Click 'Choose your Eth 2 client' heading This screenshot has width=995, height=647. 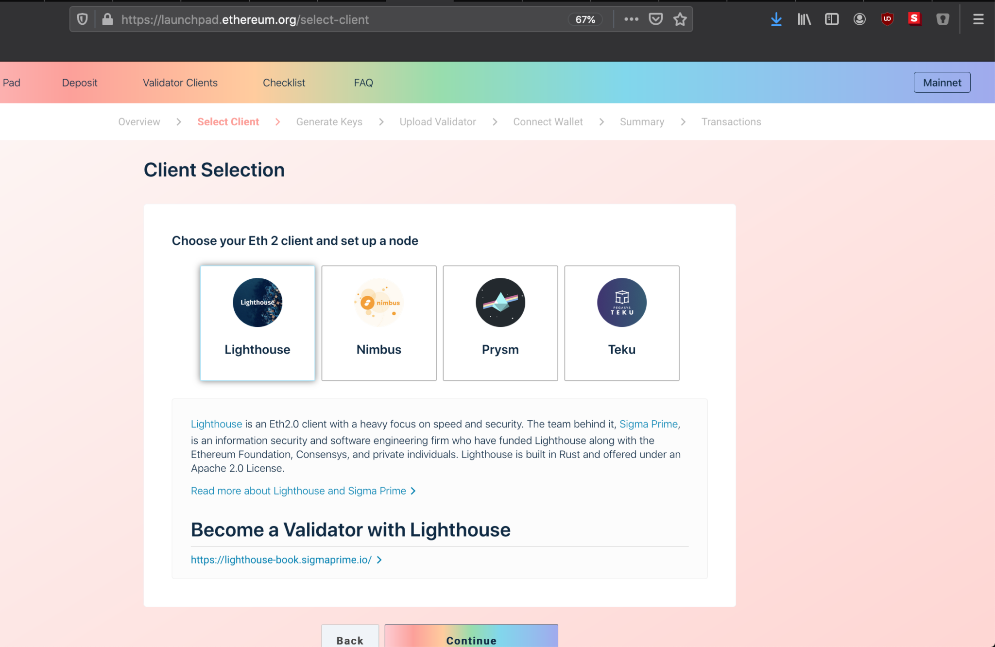(x=295, y=241)
